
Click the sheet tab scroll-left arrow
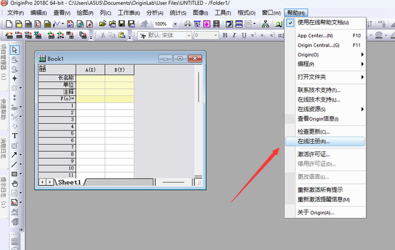(43, 182)
